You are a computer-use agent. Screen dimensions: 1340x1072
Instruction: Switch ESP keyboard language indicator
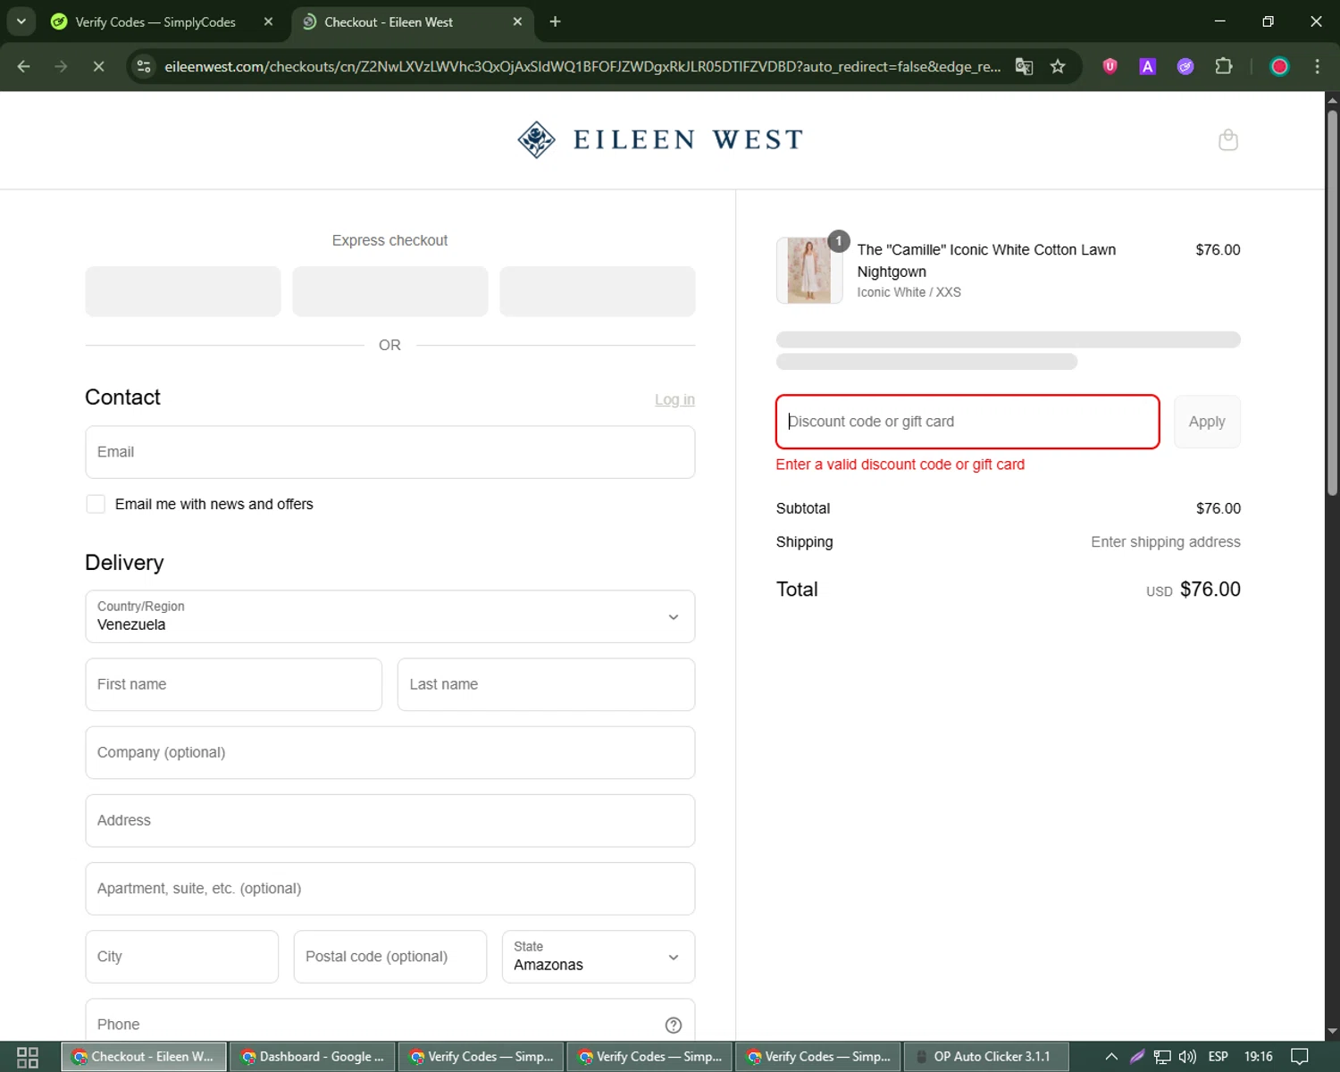pyautogui.click(x=1218, y=1057)
